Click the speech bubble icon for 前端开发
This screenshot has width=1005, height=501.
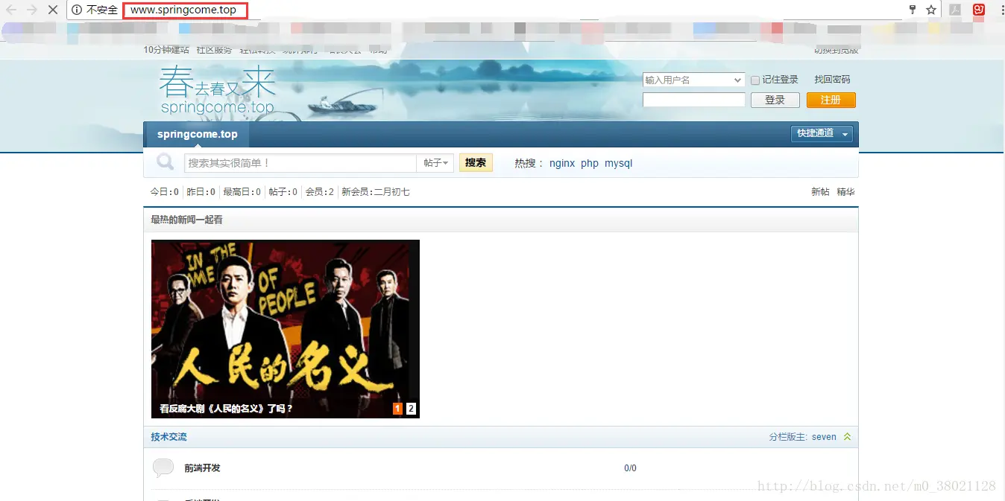[x=163, y=468]
